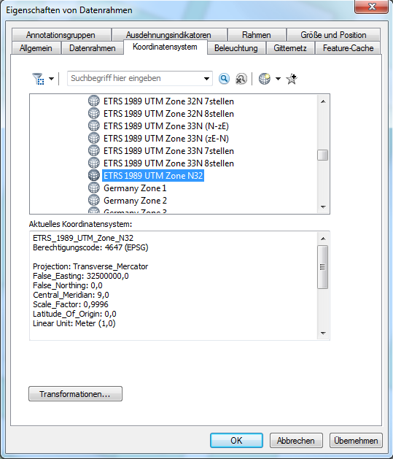393x459 pixels.
Task: Click the search magnifier icon
Action: coord(224,79)
